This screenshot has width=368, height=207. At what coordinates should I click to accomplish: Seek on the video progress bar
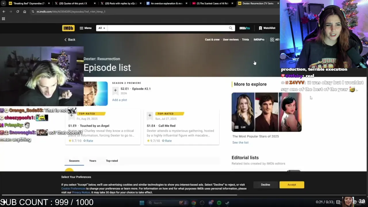(x=184, y=195)
